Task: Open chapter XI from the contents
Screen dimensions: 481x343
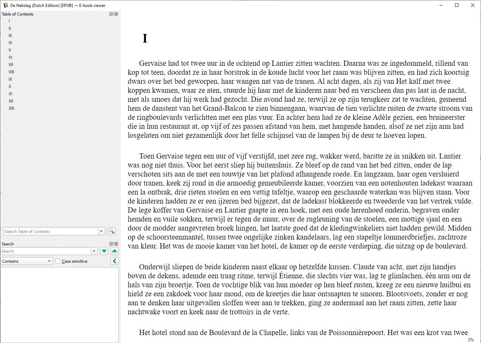Action: pyautogui.click(x=10, y=94)
